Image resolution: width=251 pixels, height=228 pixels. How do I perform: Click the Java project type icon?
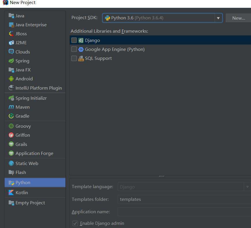11,16
